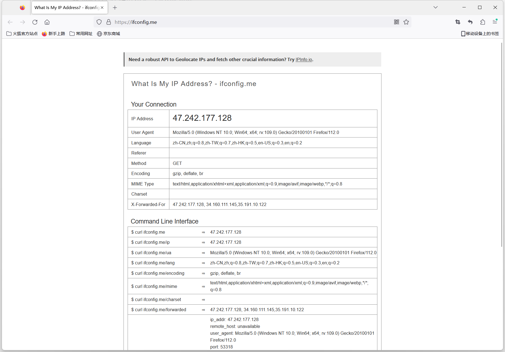Reload the current page
Screen dimensions: 505x352
pos(35,22)
